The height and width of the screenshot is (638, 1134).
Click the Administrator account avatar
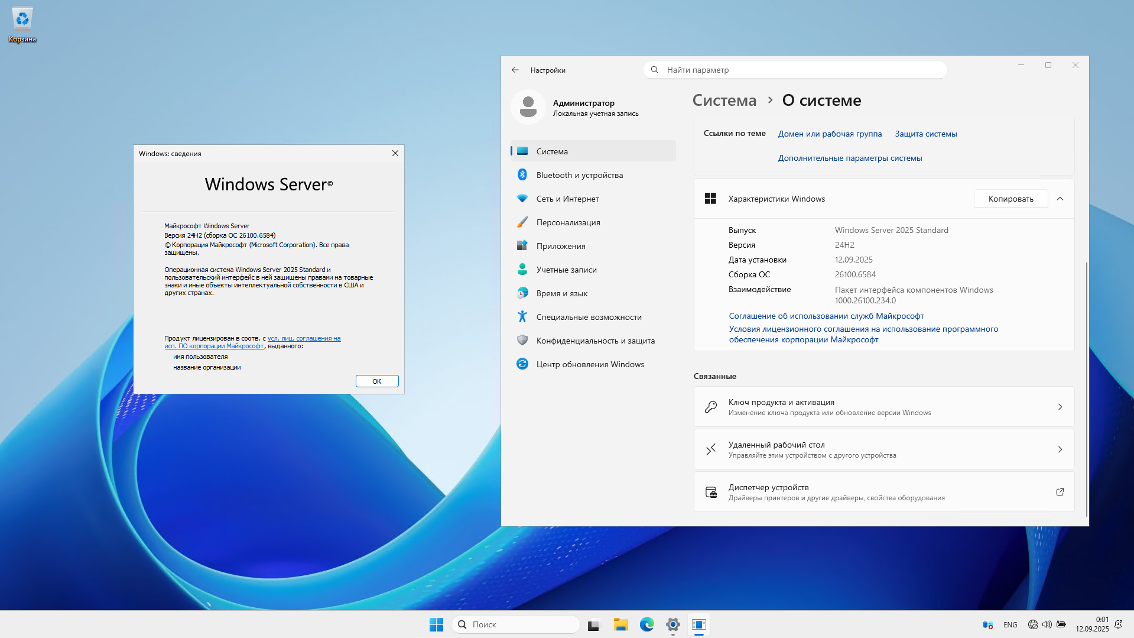[528, 107]
